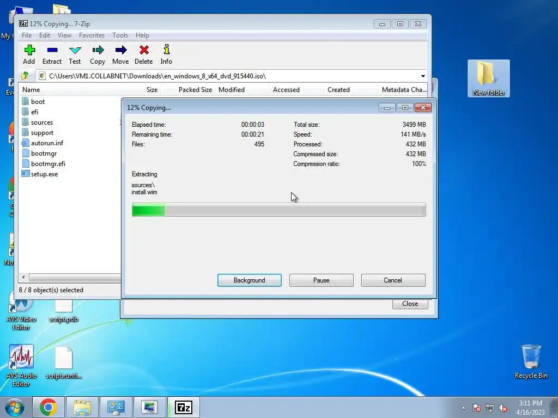Click the '8 / 8 object(s) selected' status text

pos(51,290)
